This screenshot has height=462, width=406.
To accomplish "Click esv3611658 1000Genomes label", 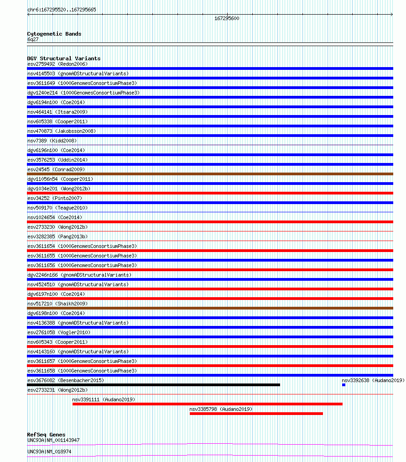I will coord(82,370).
